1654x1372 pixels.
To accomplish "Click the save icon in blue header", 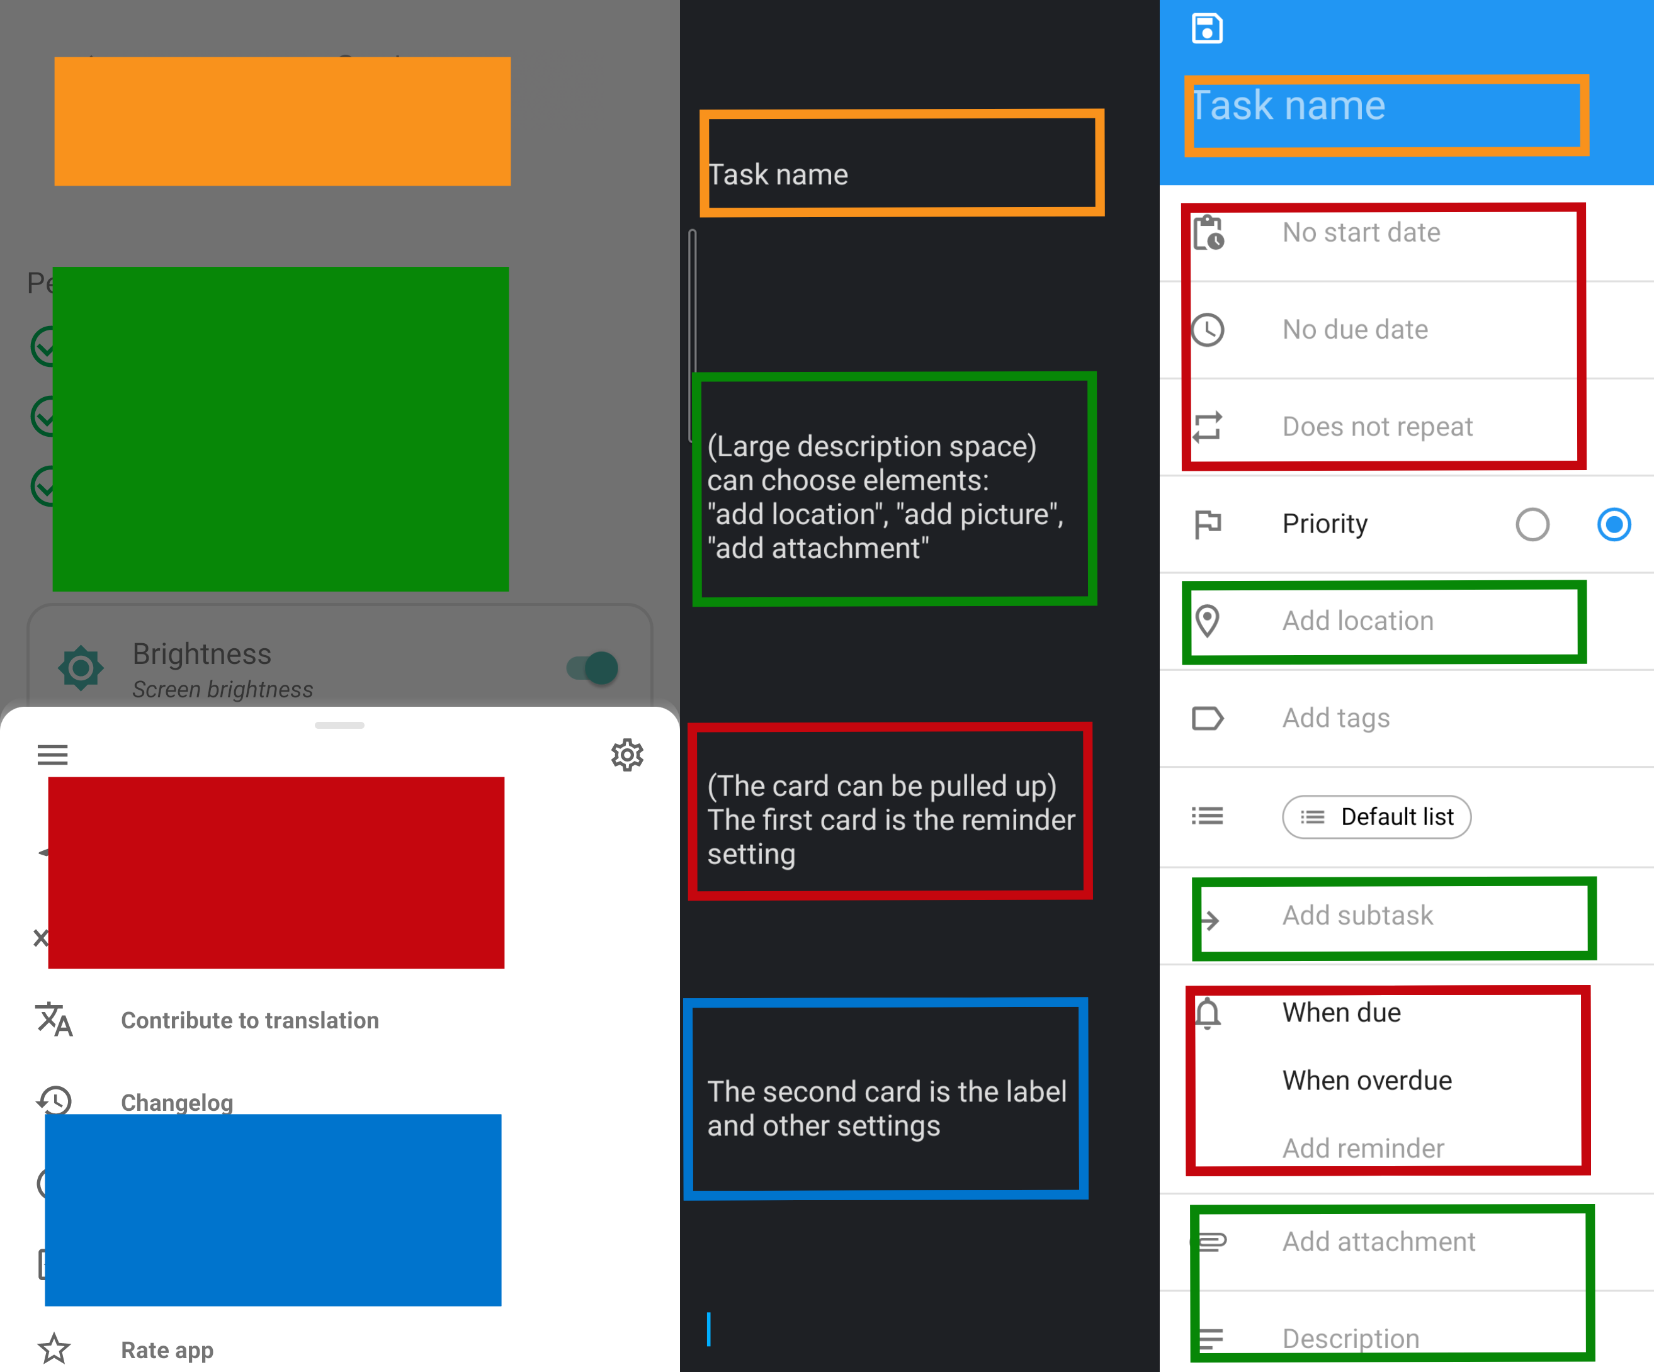I will [x=1206, y=29].
